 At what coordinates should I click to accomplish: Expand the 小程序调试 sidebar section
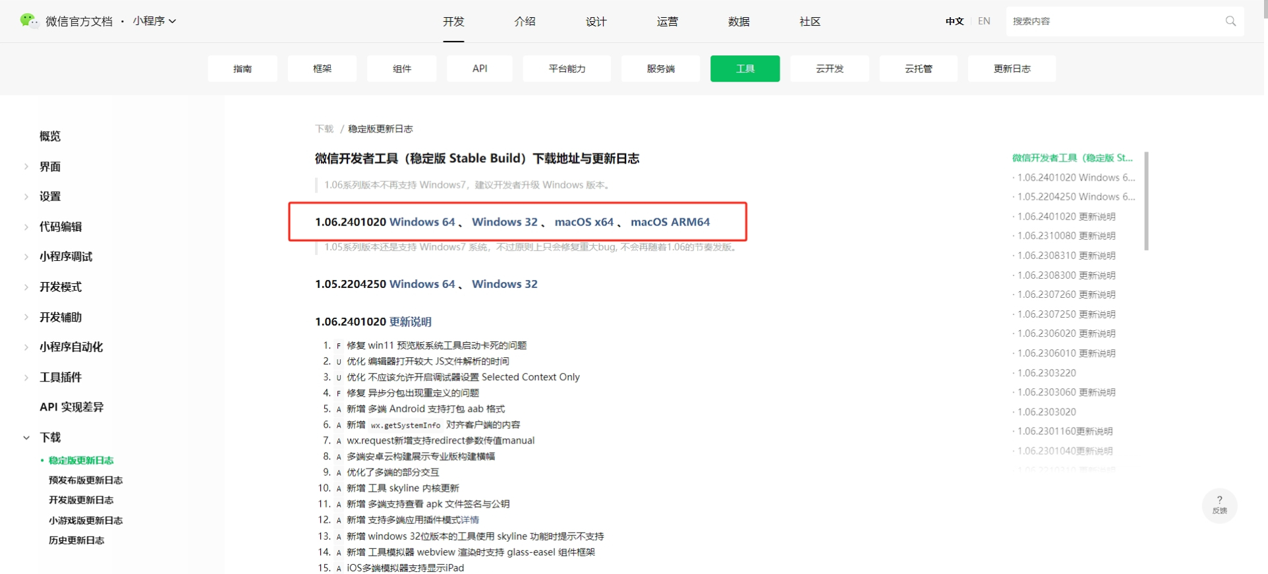click(x=26, y=257)
